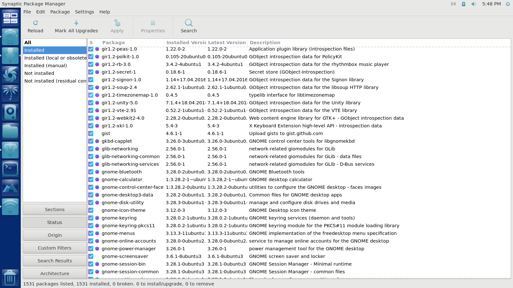Open the Edit menu
This screenshot has width=513, height=288.
pyautogui.click(x=41, y=12)
